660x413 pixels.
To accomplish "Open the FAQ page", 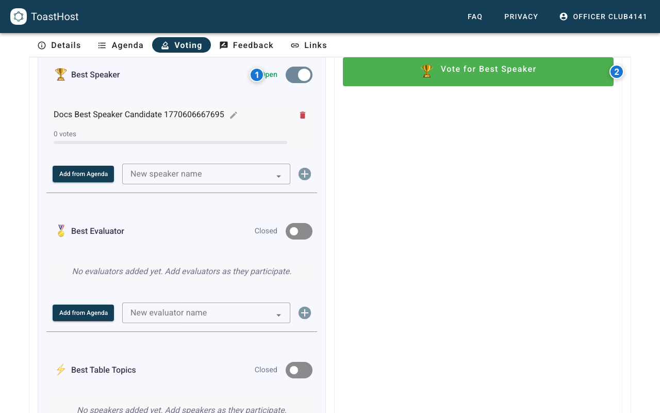I will 475,17.
